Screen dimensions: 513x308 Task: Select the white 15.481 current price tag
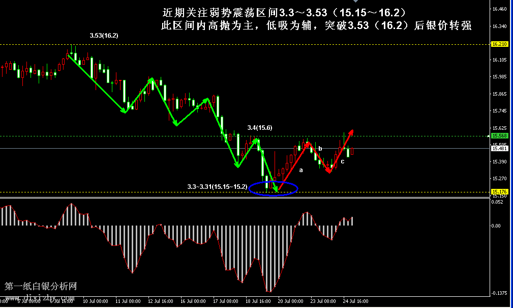coord(499,148)
